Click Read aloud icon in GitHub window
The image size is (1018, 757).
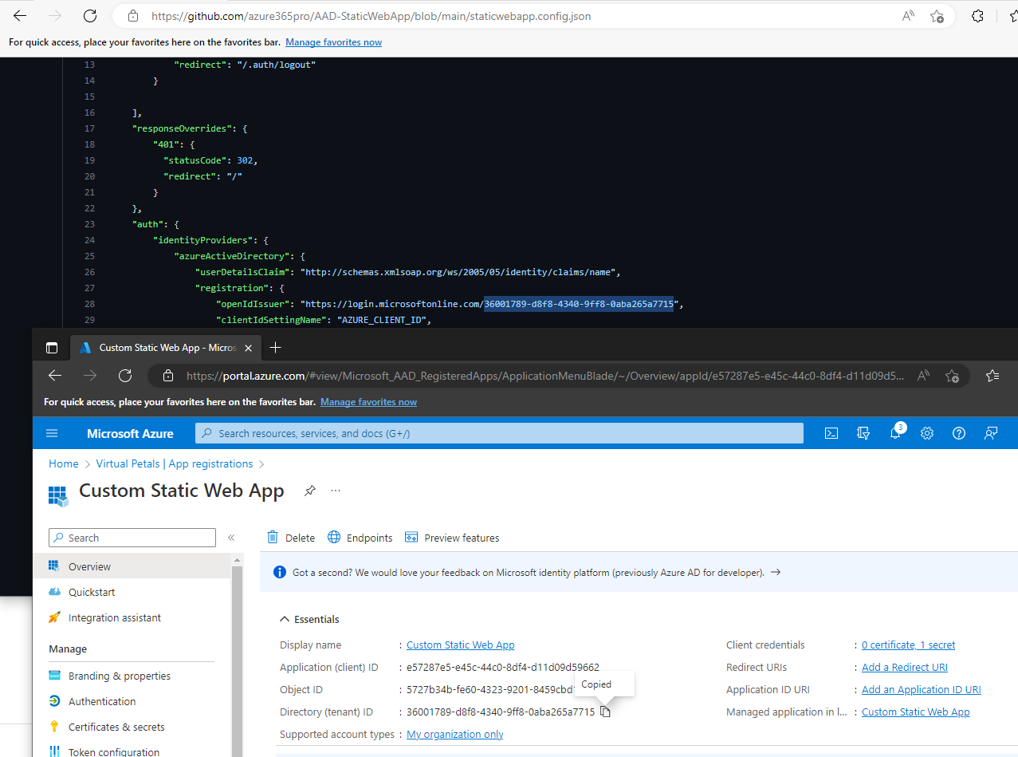point(908,16)
